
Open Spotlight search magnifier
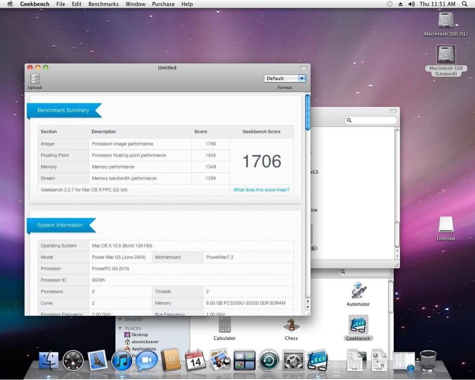pyautogui.click(x=464, y=4)
